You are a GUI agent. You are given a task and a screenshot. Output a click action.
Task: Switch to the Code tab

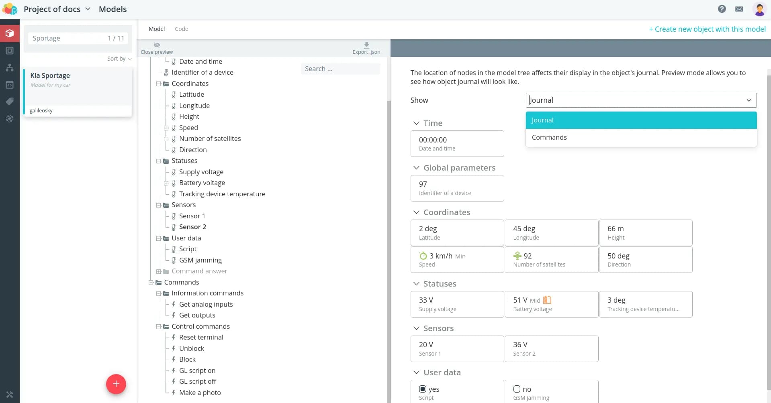tap(181, 29)
